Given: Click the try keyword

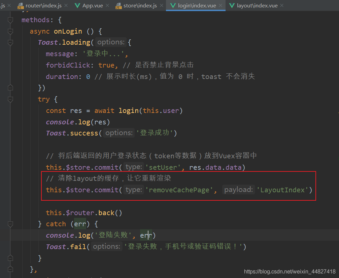Looking at the screenshot, I should click(44, 99).
